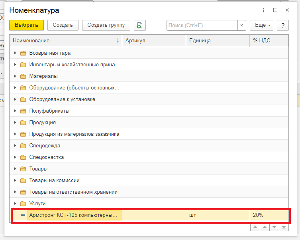This screenshot has height=240, width=300.
Task: Expand the Услуги group
Action: [15, 204]
